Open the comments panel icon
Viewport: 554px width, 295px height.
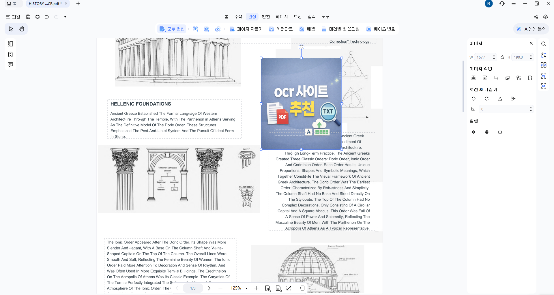point(10,65)
